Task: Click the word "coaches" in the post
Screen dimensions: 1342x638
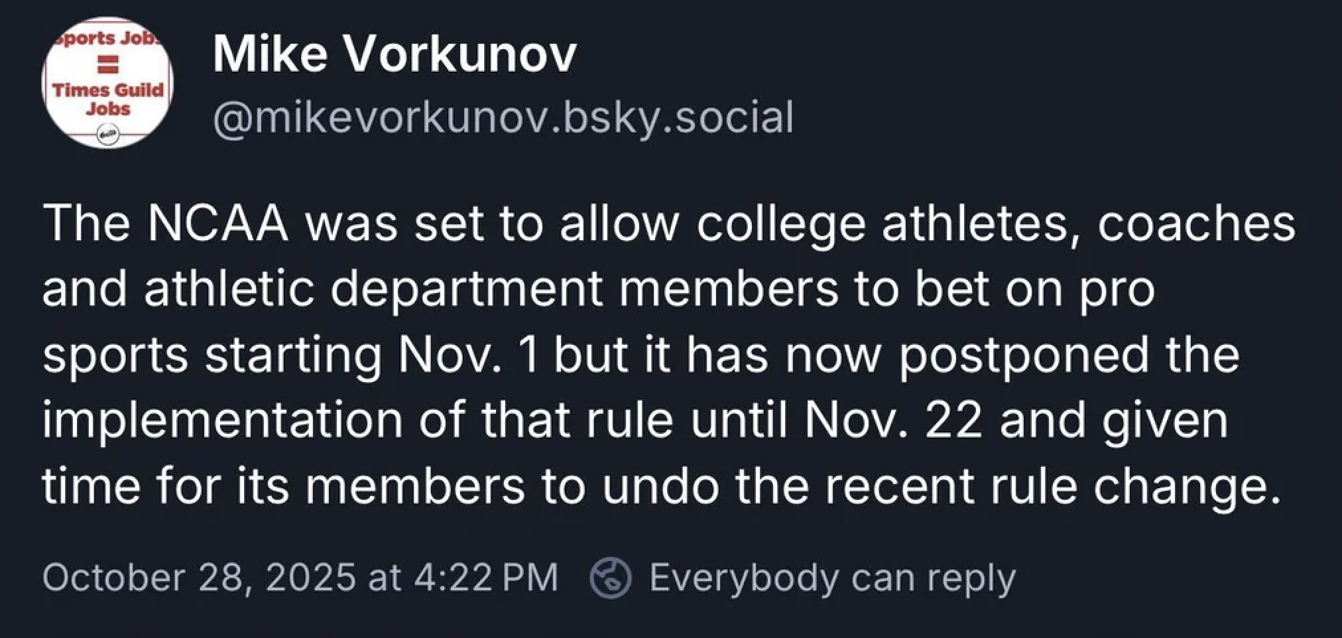Action: tap(1195, 223)
